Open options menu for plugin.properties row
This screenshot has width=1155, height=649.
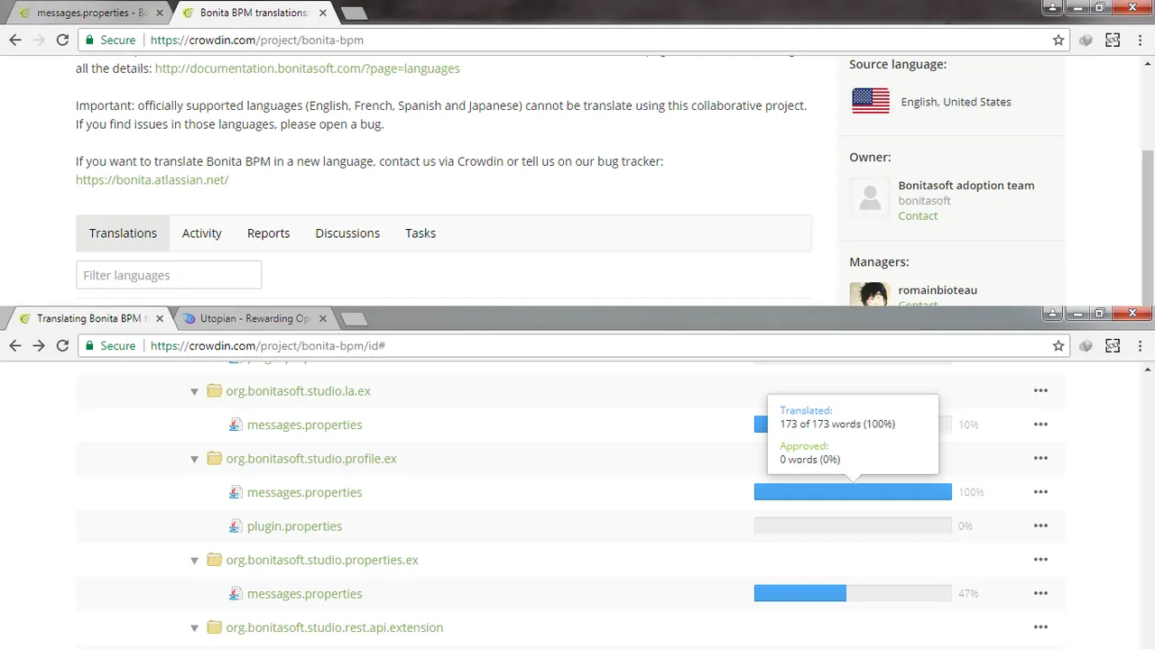tap(1040, 526)
